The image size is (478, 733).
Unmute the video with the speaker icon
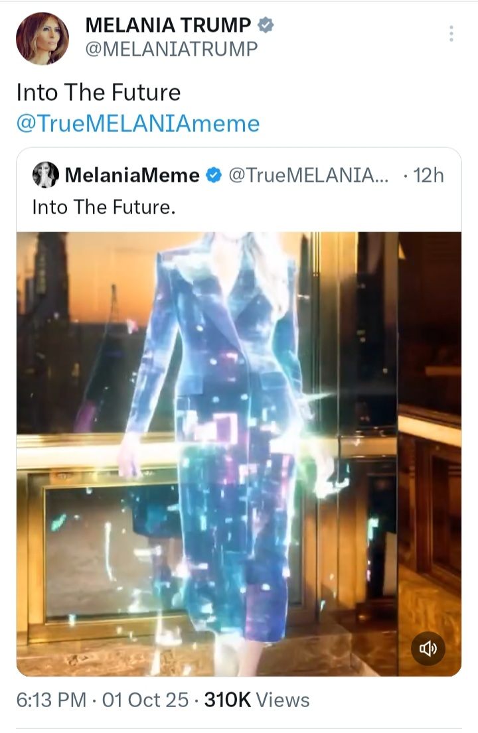pyautogui.click(x=428, y=648)
